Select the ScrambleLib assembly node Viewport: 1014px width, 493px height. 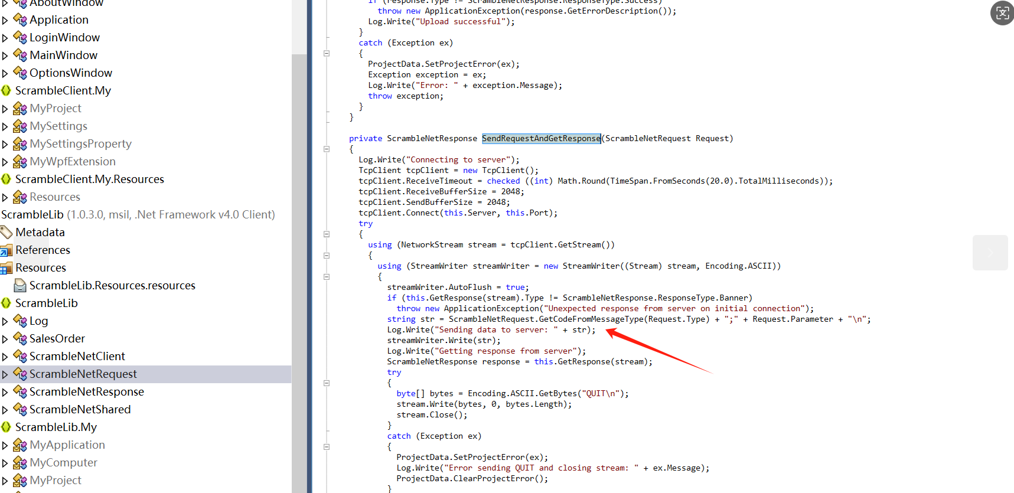click(x=138, y=215)
